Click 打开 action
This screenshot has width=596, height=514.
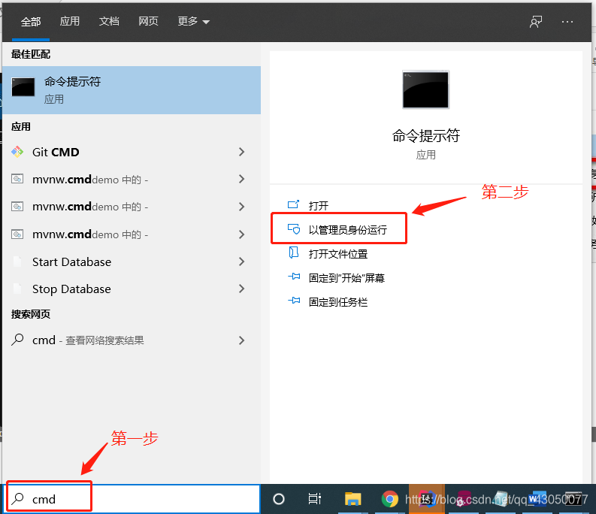coord(319,206)
